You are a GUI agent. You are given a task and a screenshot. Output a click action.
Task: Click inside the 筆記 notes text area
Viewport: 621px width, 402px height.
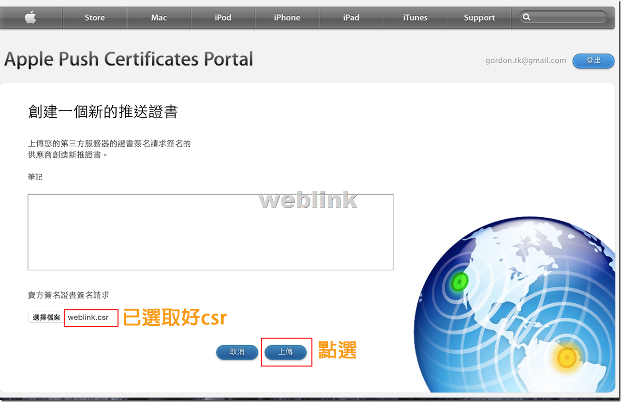click(x=210, y=232)
